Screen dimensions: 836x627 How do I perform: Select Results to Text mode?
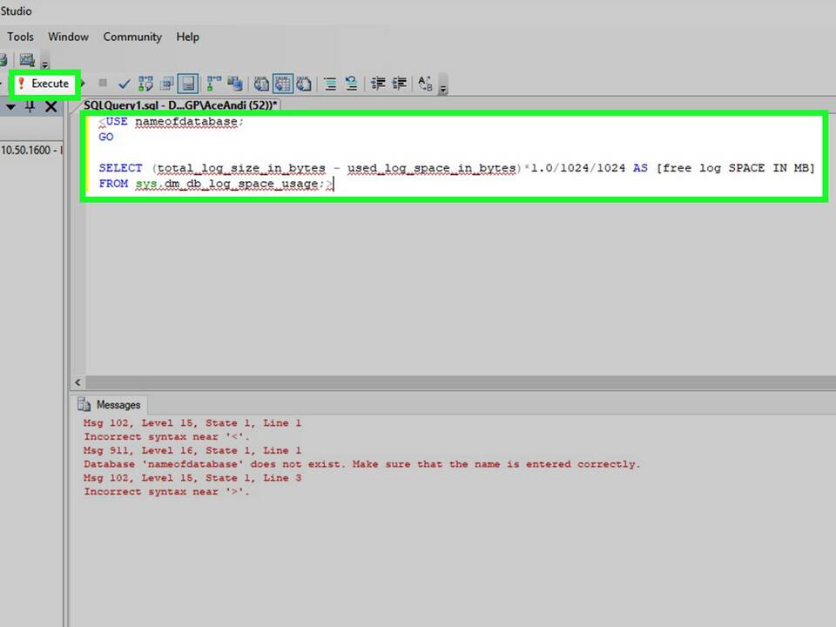click(260, 84)
